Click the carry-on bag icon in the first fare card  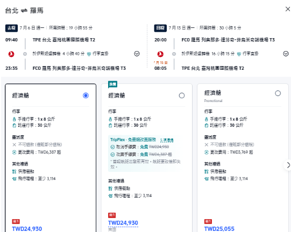(x=15, y=119)
